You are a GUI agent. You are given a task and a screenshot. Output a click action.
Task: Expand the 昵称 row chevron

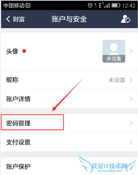coord(131,80)
